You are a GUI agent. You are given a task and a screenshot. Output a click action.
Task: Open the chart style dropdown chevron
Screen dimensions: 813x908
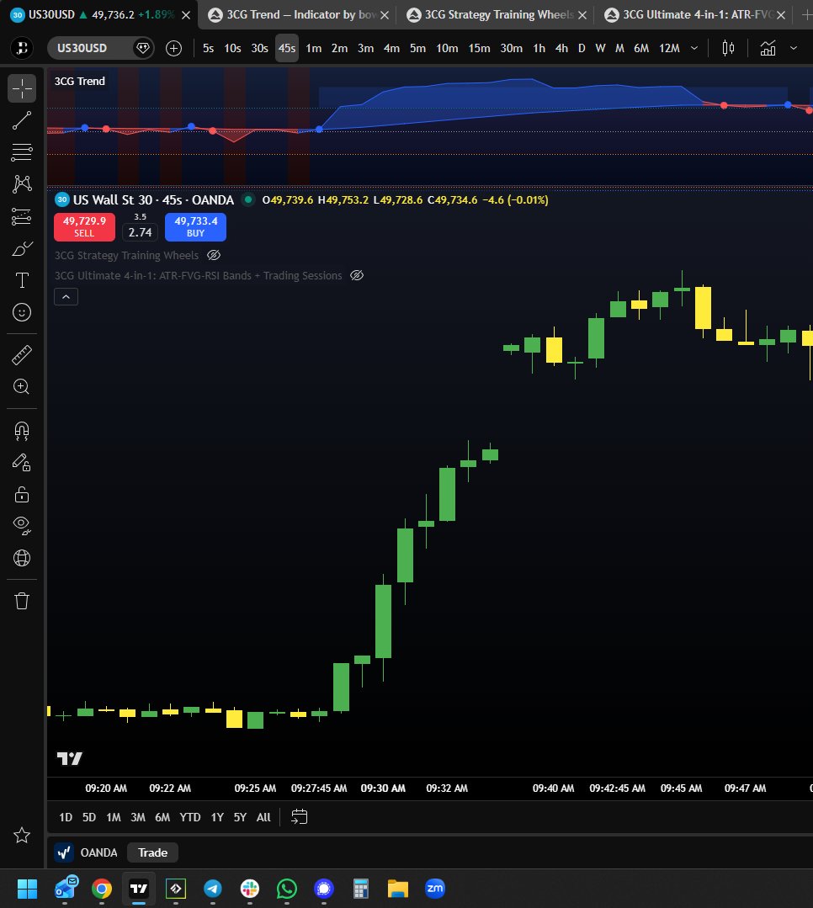[792, 48]
